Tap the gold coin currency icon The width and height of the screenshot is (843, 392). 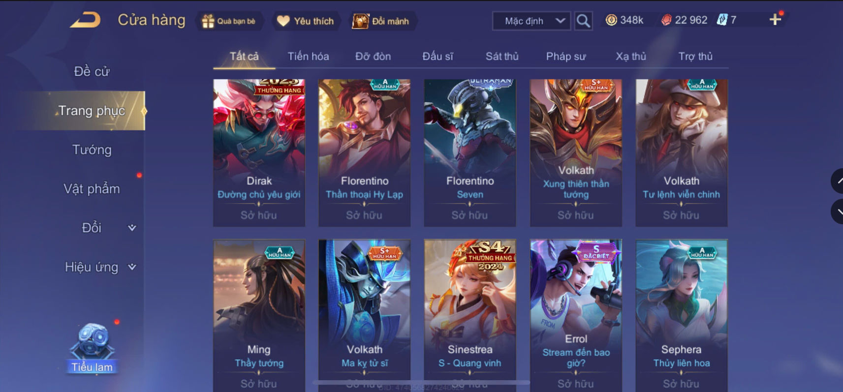(611, 20)
